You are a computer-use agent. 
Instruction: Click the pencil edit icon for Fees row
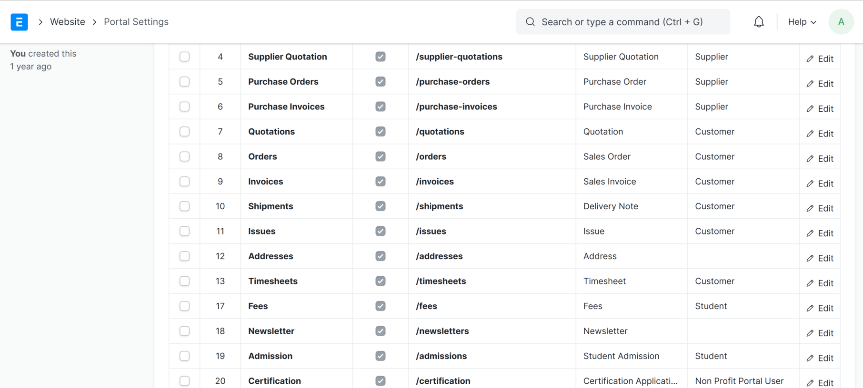pyautogui.click(x=810, y=308)
